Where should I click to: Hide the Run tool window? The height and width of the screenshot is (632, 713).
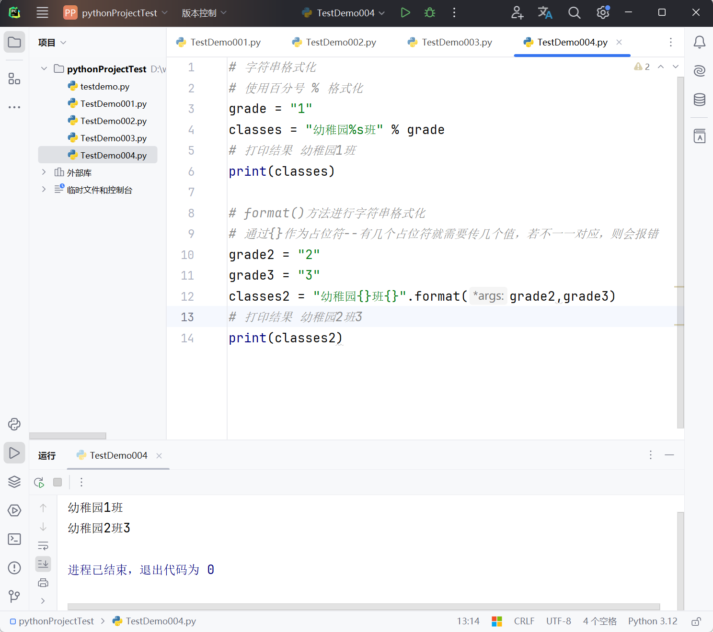click(x=669, y=455)
